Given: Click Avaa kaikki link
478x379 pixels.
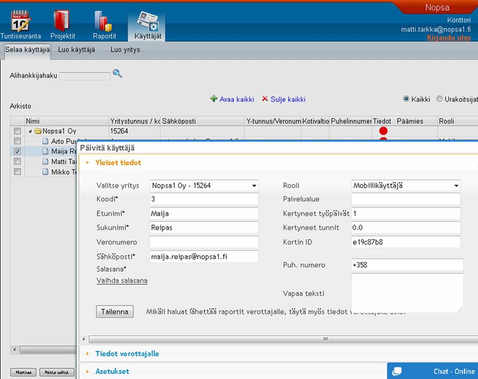Looking at the screenshot, I should tap(237, 99).
